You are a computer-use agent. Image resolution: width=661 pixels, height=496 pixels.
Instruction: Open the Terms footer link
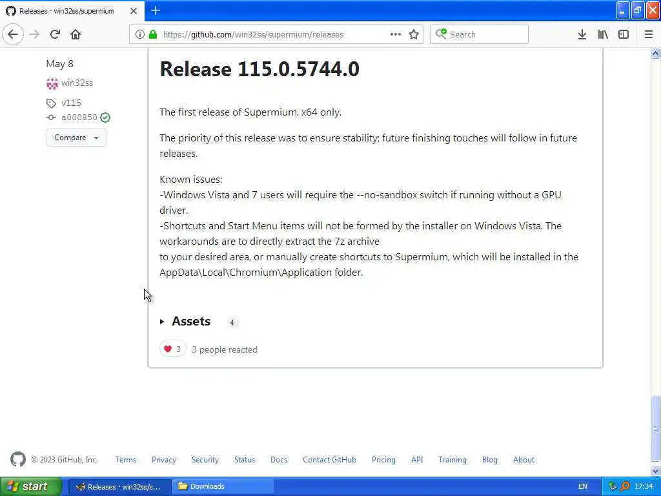126,460
